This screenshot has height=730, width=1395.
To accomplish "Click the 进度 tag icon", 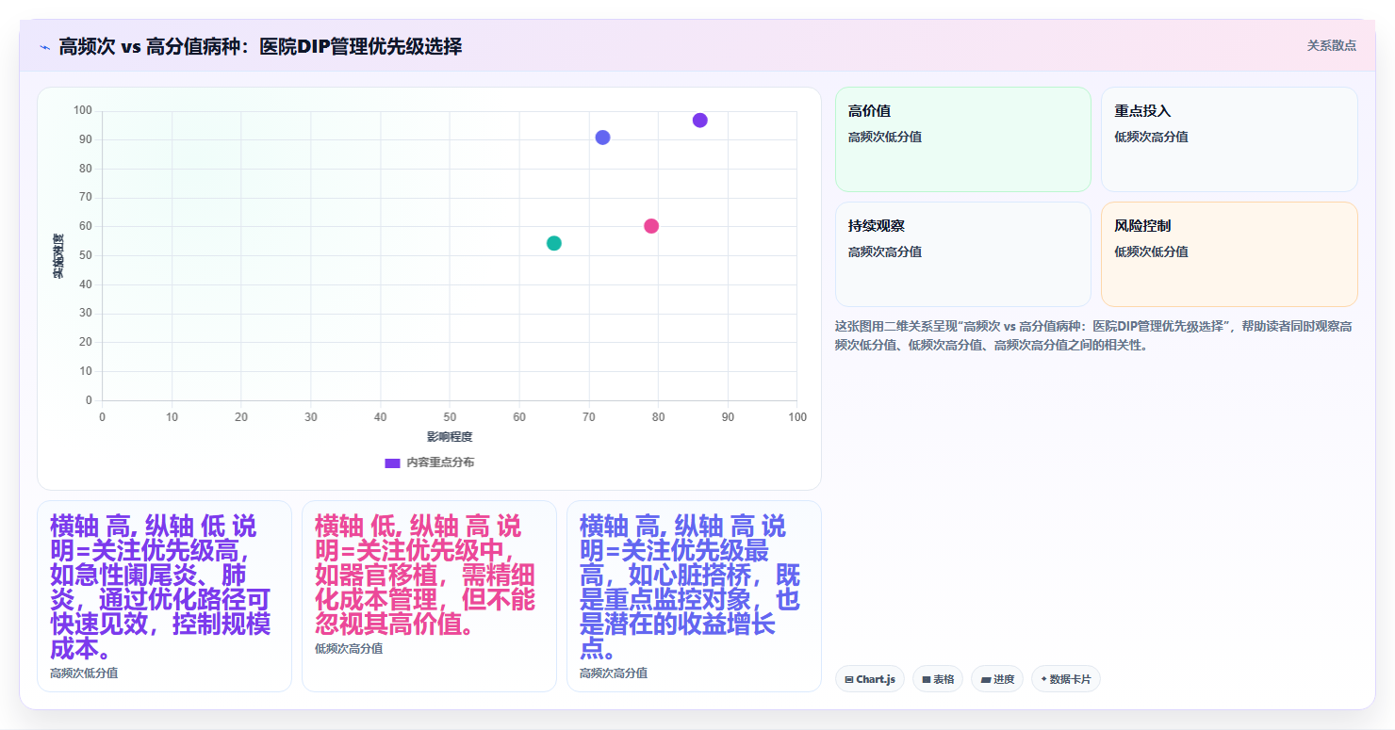I will tap(985, 679).
